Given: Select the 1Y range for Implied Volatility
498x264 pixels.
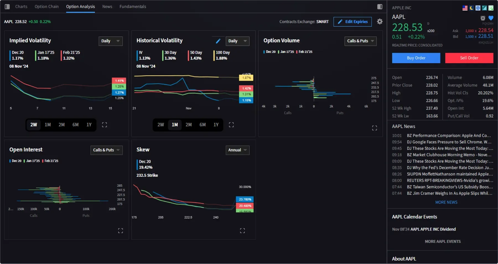Looking at the screenshot, I should 89,125.
